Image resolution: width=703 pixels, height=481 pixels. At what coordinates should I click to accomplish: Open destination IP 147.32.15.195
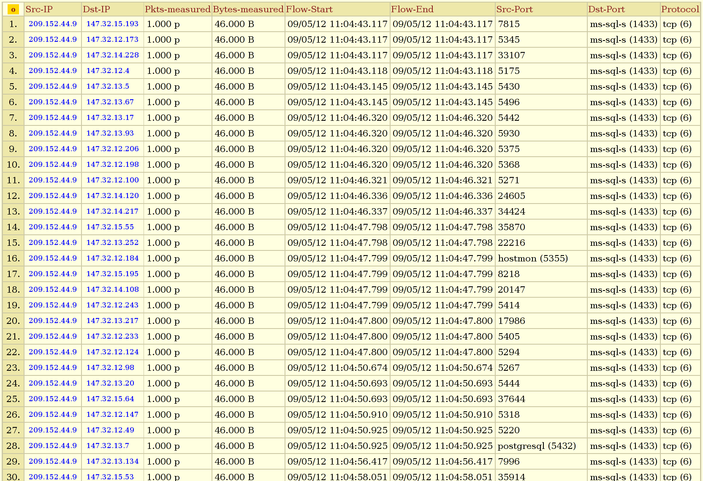112,274
